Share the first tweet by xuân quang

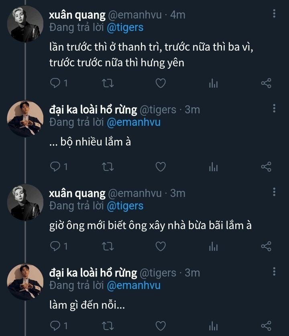point(266,83)
